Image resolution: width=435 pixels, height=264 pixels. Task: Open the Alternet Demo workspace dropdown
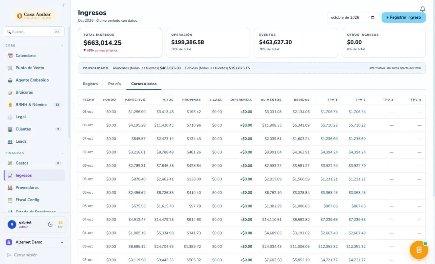point(35,242)
